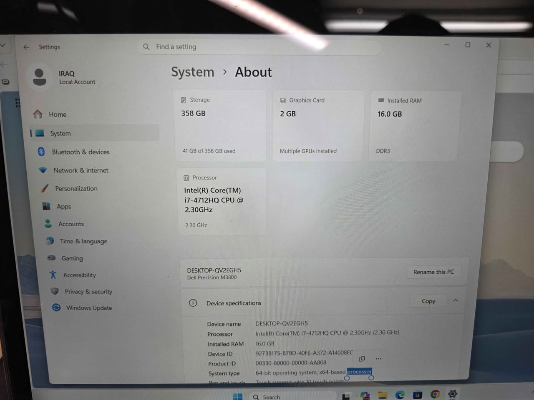Click the Apps grid icon

coord(46,206)
